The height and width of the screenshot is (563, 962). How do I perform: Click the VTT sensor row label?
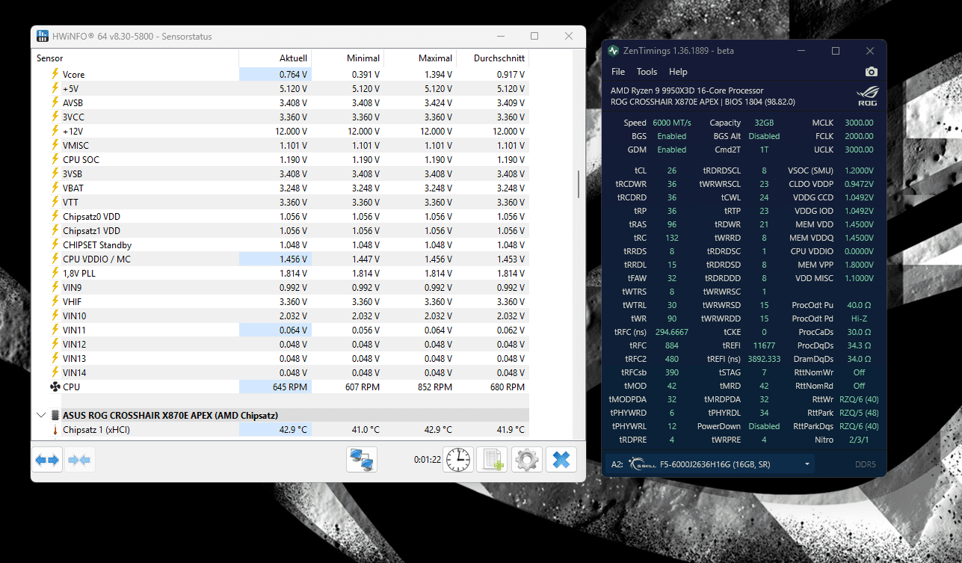(x=70, y=202)
